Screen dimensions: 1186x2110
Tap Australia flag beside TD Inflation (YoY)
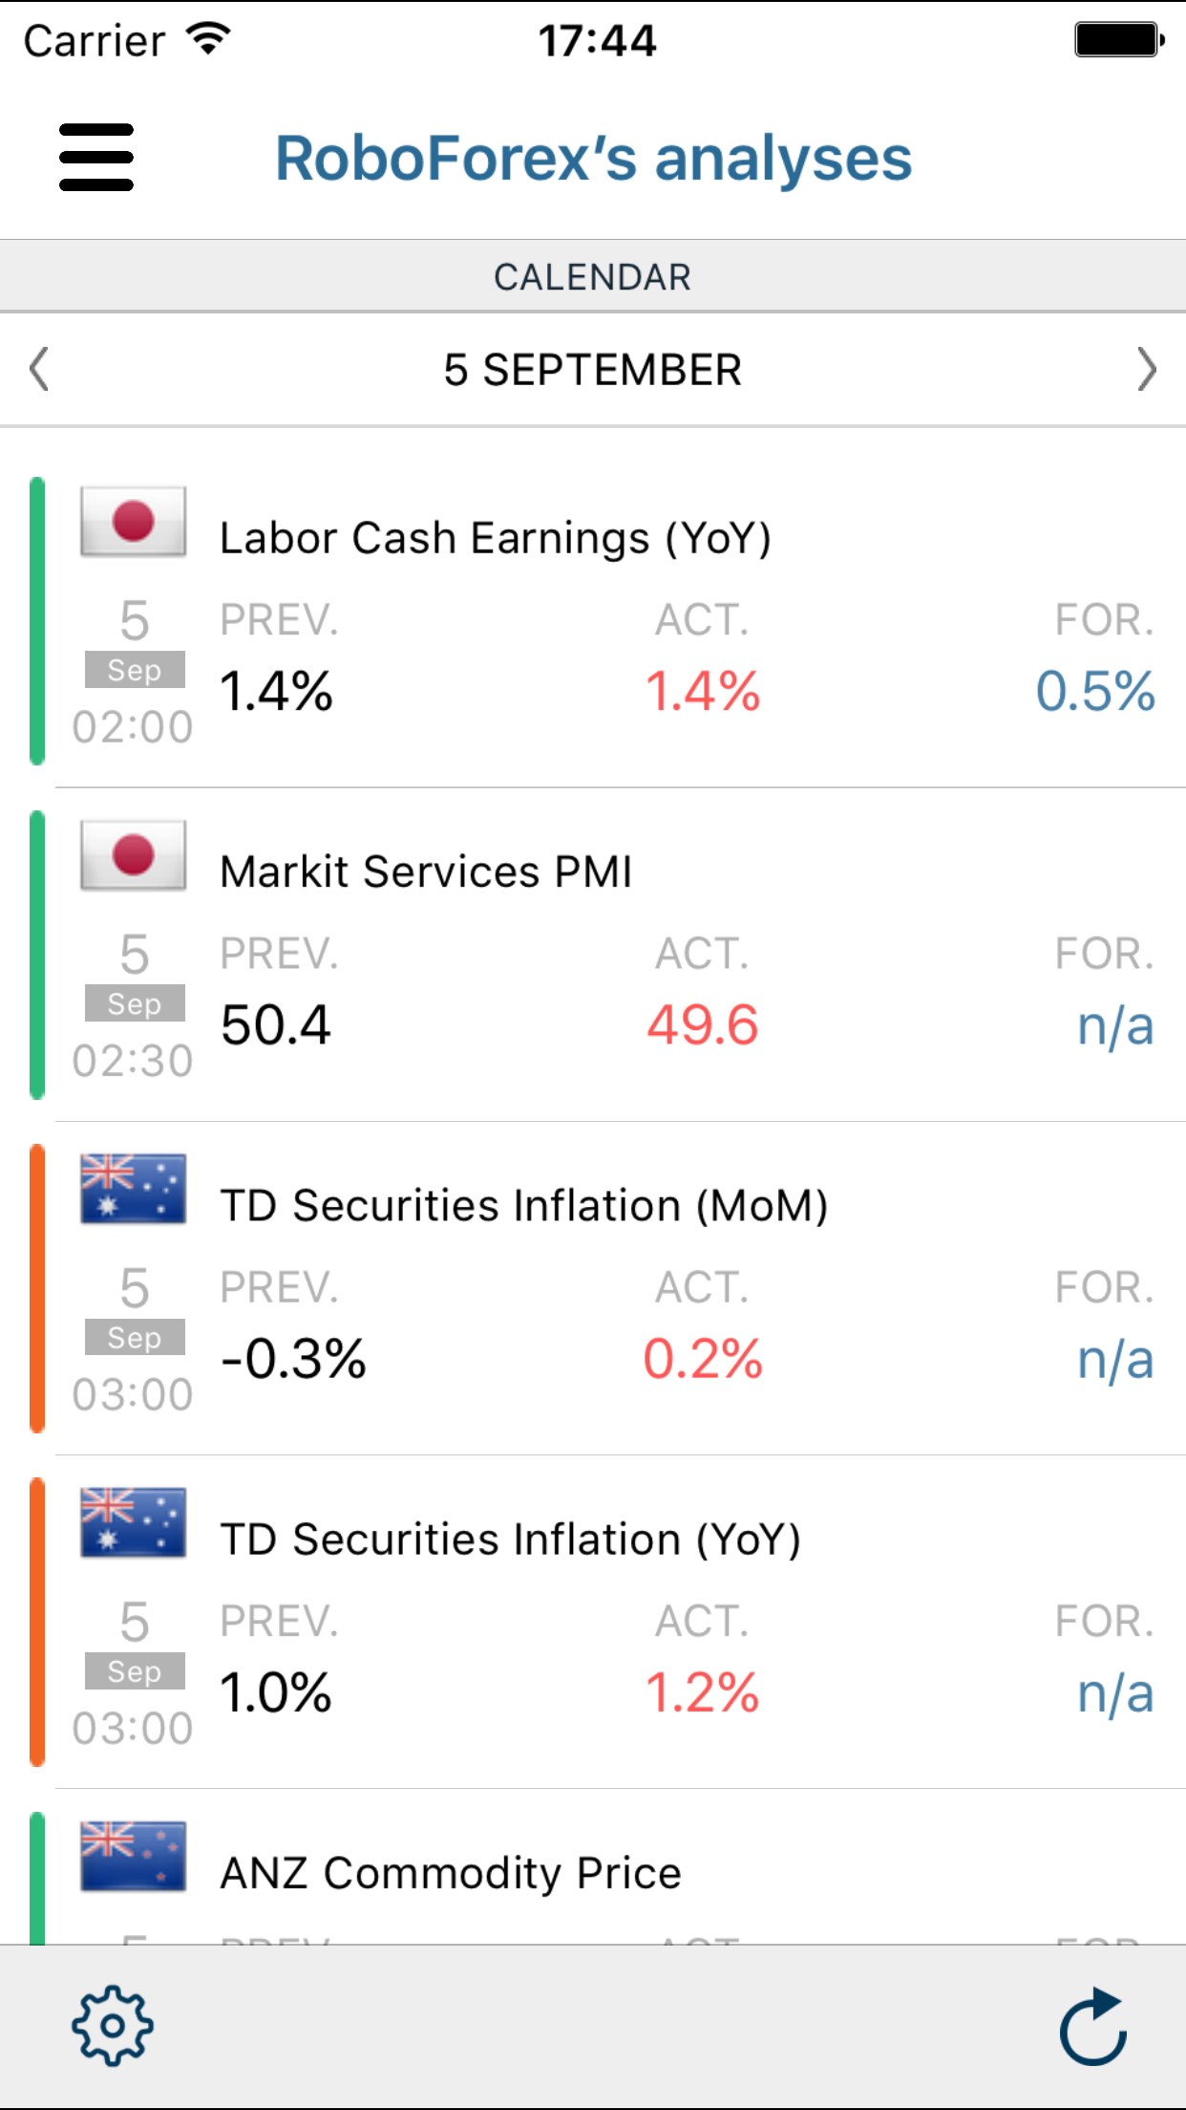tap(133, 1522)
